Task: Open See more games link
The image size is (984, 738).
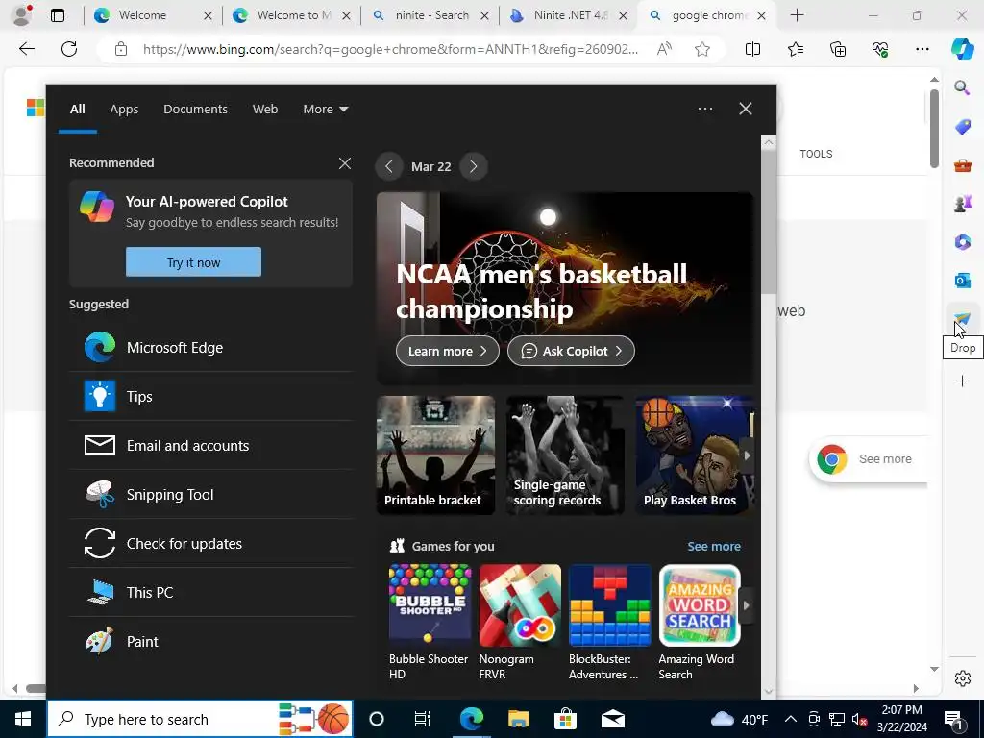Action: click(714, 546)
